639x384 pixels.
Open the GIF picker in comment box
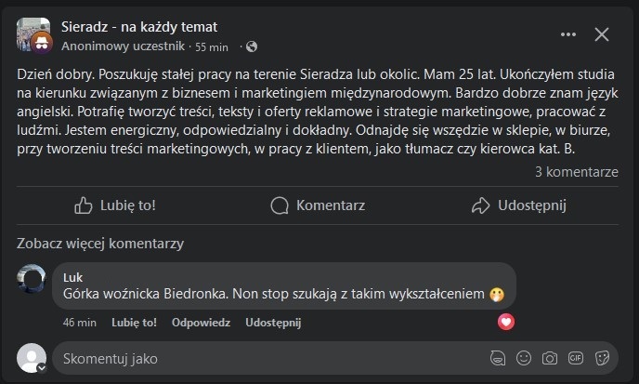pos(576,358)
